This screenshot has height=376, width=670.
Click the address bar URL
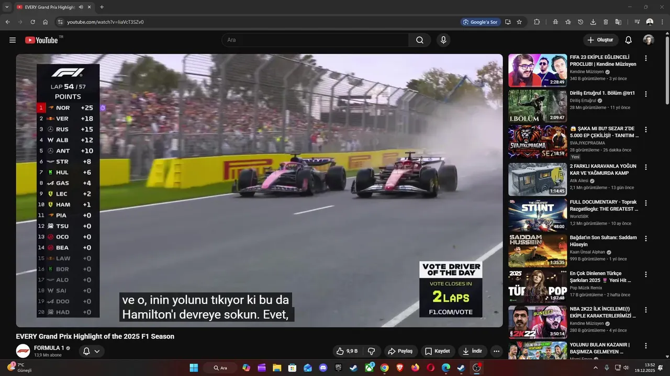105,22
